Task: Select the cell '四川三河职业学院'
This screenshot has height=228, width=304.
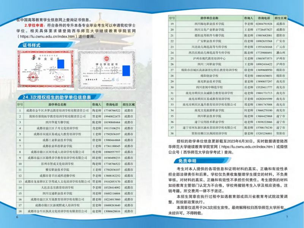Action: click(x=209, y=64)
